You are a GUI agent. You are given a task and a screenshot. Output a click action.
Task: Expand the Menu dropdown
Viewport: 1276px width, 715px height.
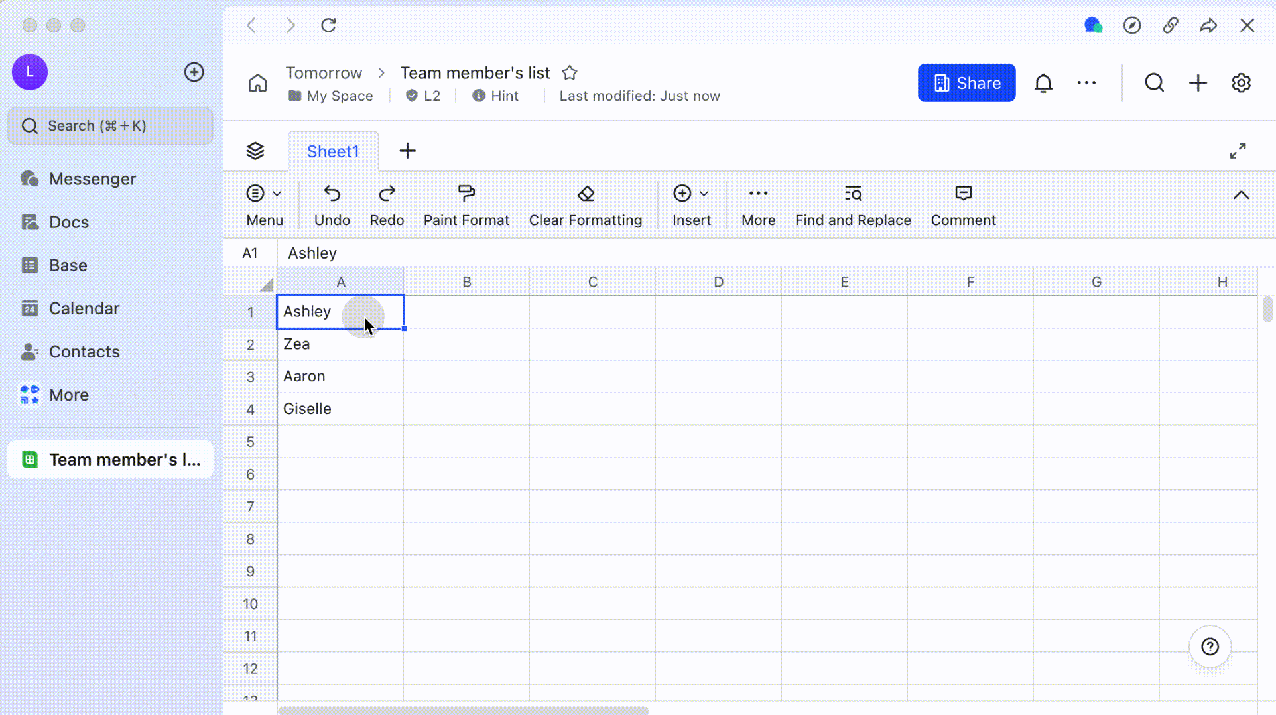[264, 204]
